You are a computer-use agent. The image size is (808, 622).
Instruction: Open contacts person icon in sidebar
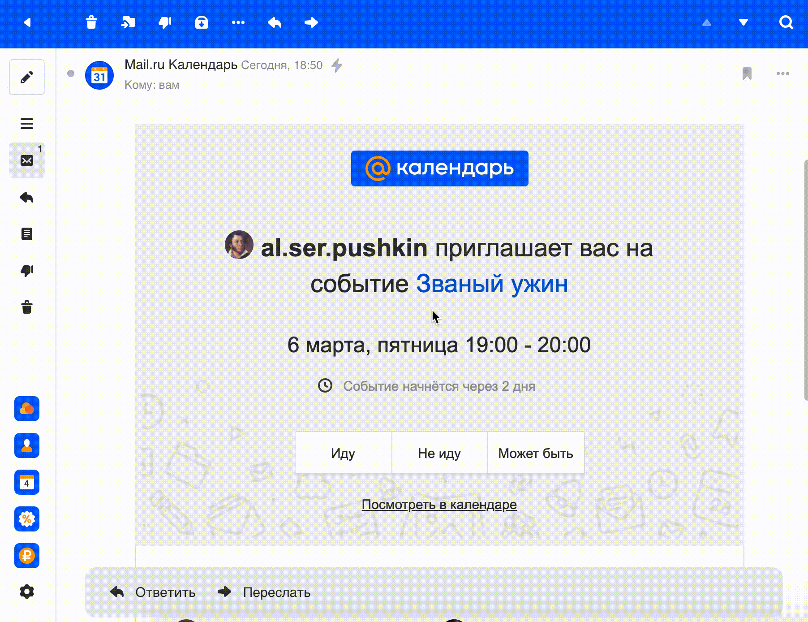point(27,445)
